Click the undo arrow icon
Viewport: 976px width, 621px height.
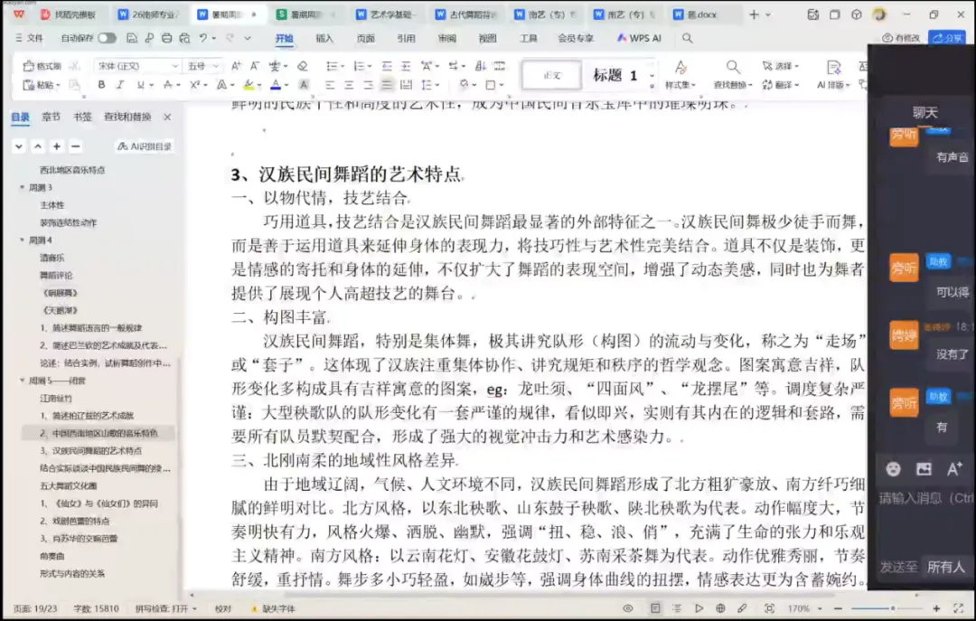click(203, 38)
